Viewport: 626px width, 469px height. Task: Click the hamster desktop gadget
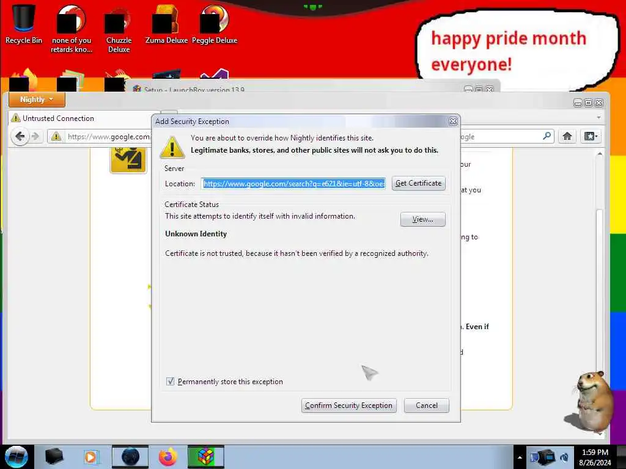click(591, 402)
